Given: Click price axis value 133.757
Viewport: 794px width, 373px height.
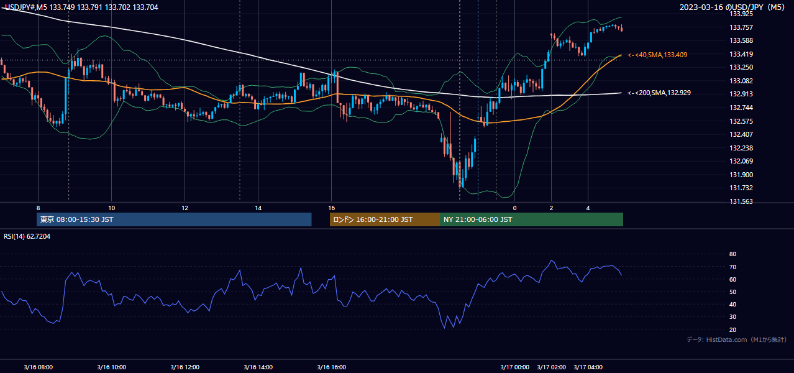Looking at the screenshot, I should coord(741,27).
